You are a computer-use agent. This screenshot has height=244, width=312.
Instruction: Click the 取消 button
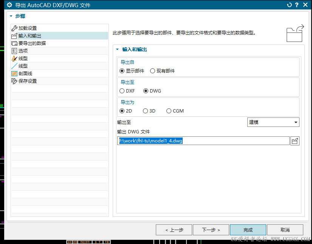285,230
